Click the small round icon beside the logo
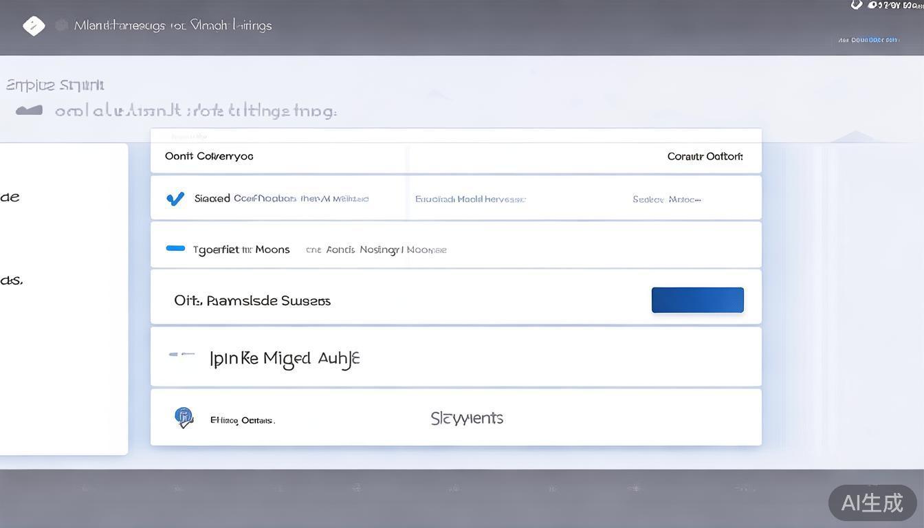 coord(61,25)
